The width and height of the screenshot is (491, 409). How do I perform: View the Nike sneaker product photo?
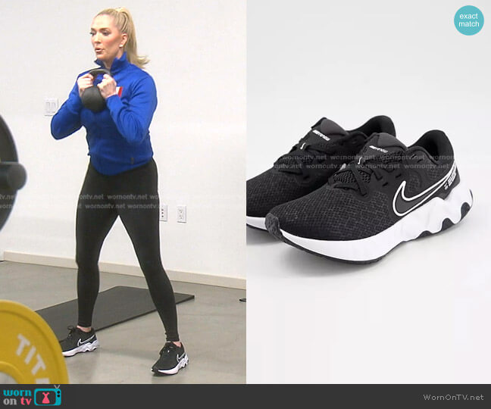(x=368, y=192)
